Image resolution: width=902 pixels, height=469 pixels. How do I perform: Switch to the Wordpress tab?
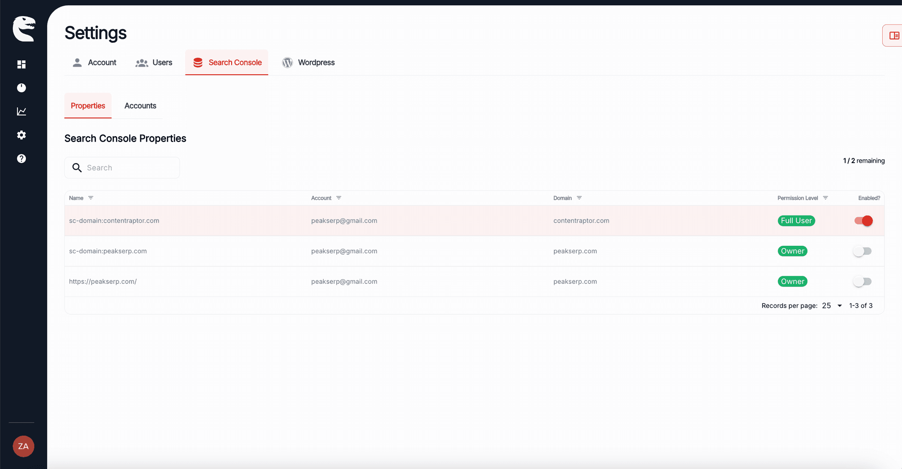308,62
